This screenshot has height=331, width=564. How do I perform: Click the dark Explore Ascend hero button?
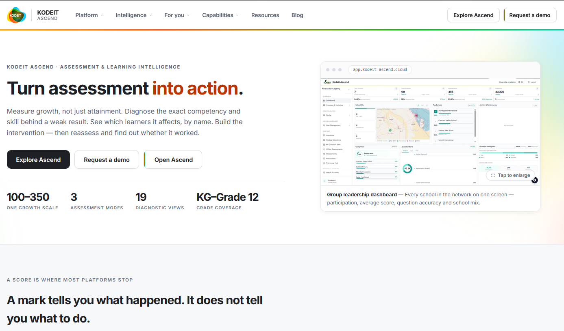click(38, 159)
